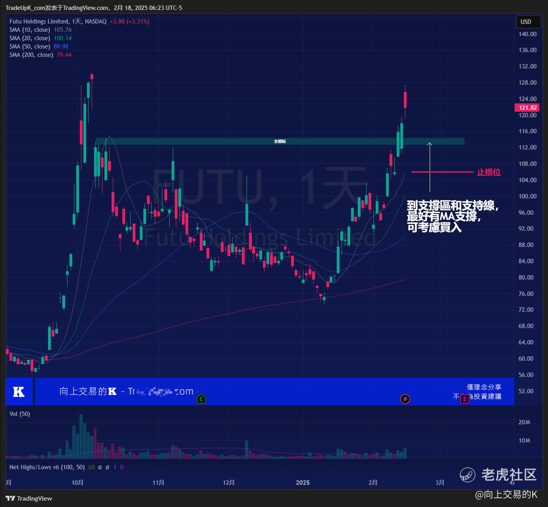Click the white K logo in blue banner

click(19, 392)
